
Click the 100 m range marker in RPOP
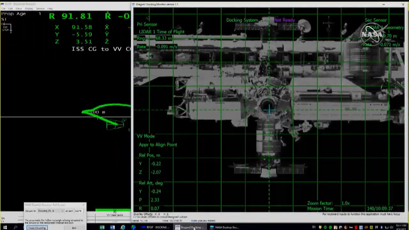(x=97, y=112)
